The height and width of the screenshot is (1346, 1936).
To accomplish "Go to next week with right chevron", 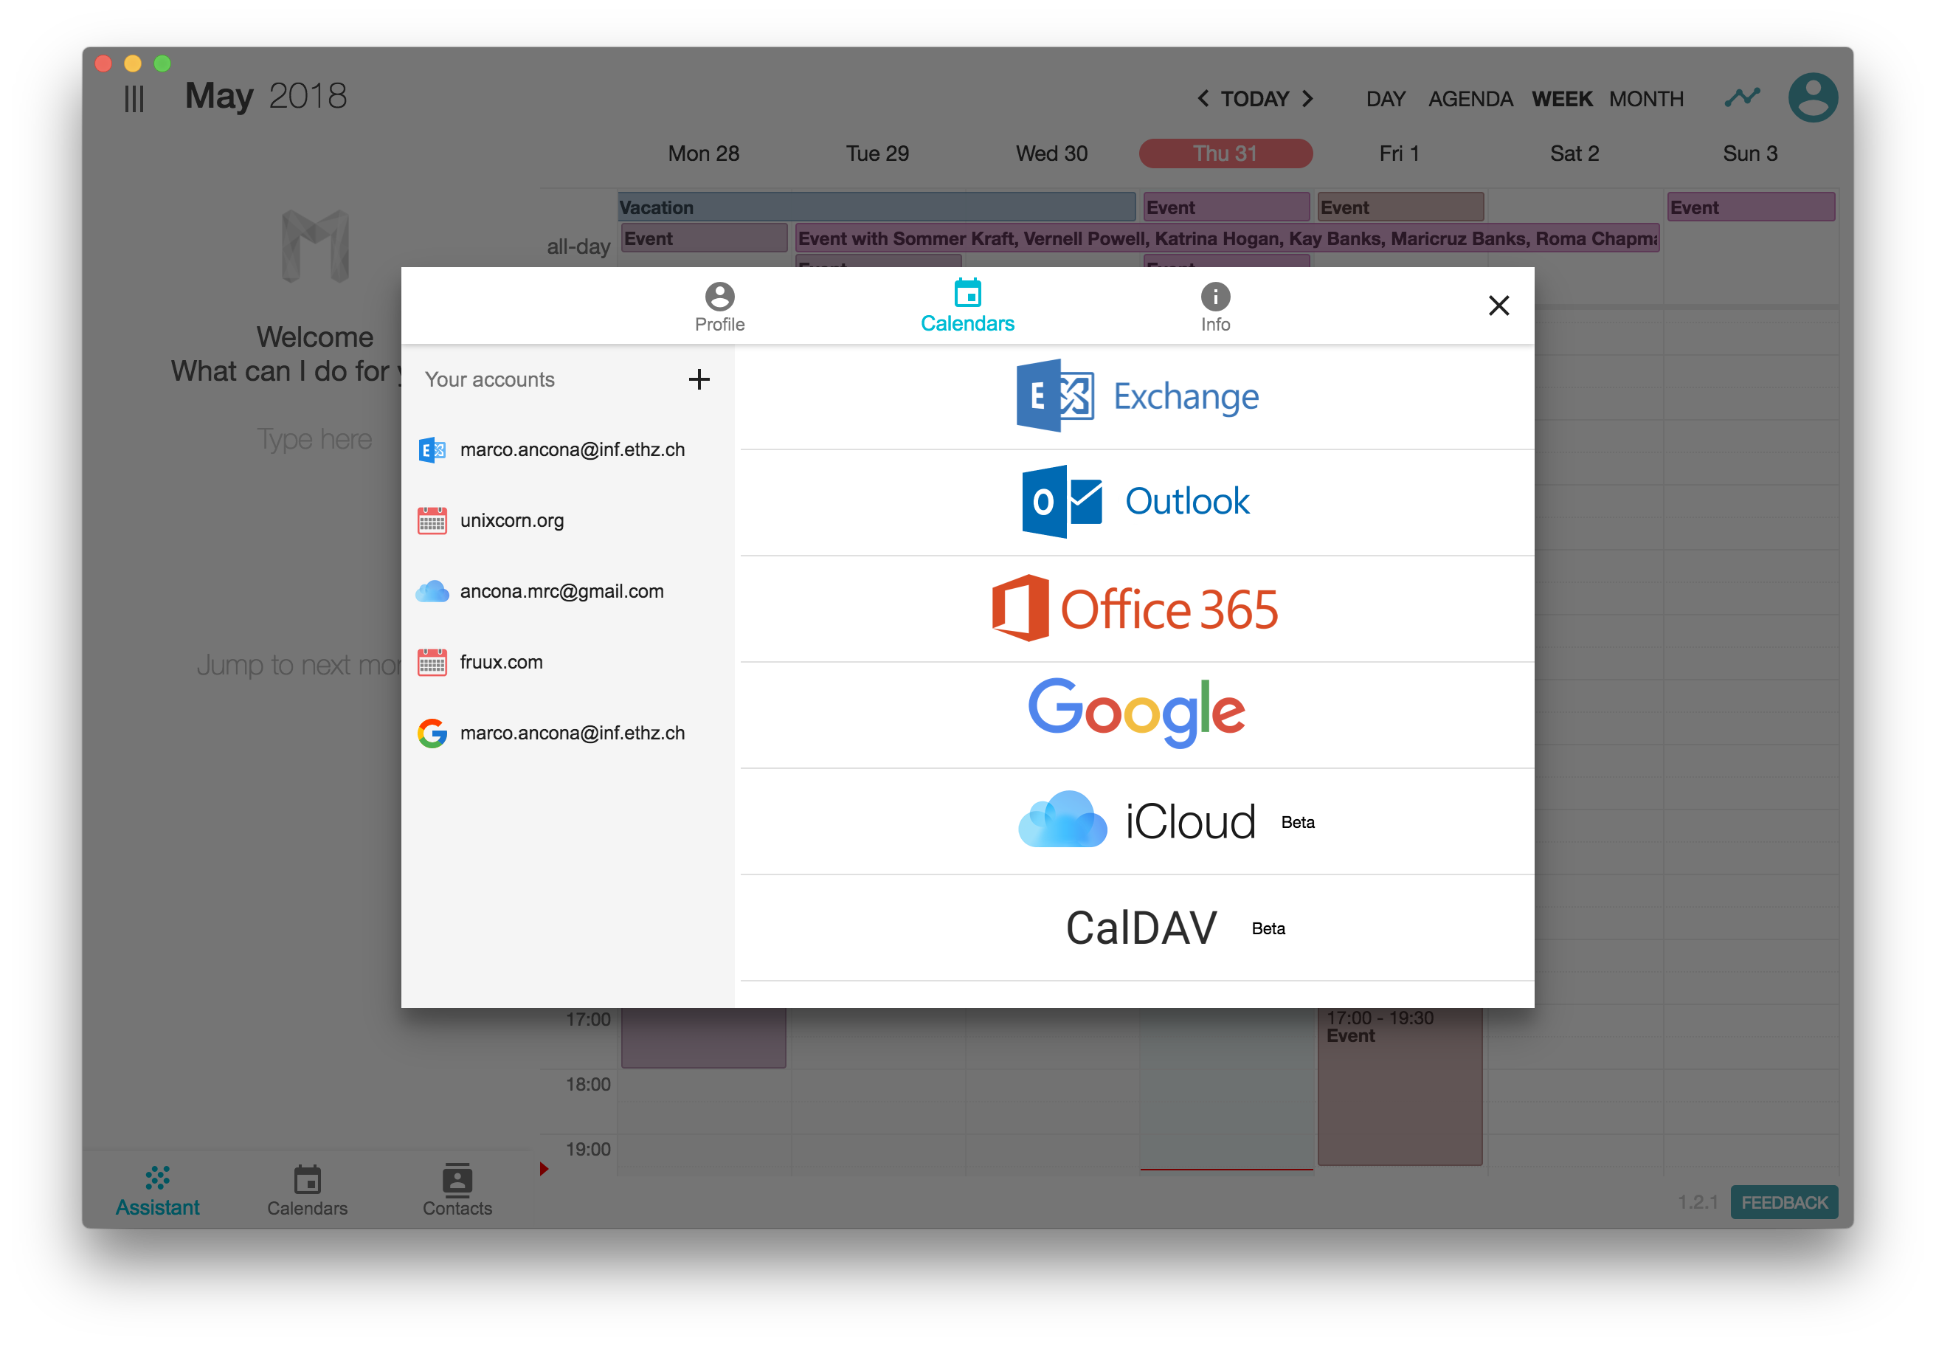I will tap(1308, 99).
